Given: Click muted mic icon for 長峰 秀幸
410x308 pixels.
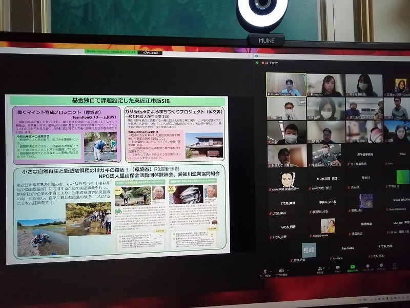Looking at the screenshot, I should click(291, 261).
